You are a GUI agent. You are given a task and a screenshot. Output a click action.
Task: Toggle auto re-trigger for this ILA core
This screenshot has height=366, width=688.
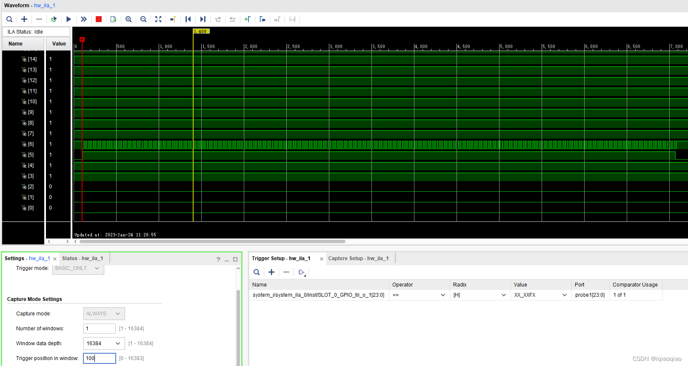pos(54,19)
